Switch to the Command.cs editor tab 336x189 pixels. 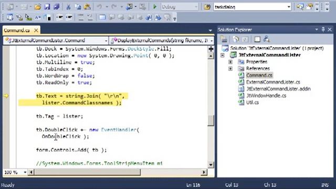(17, 30)
